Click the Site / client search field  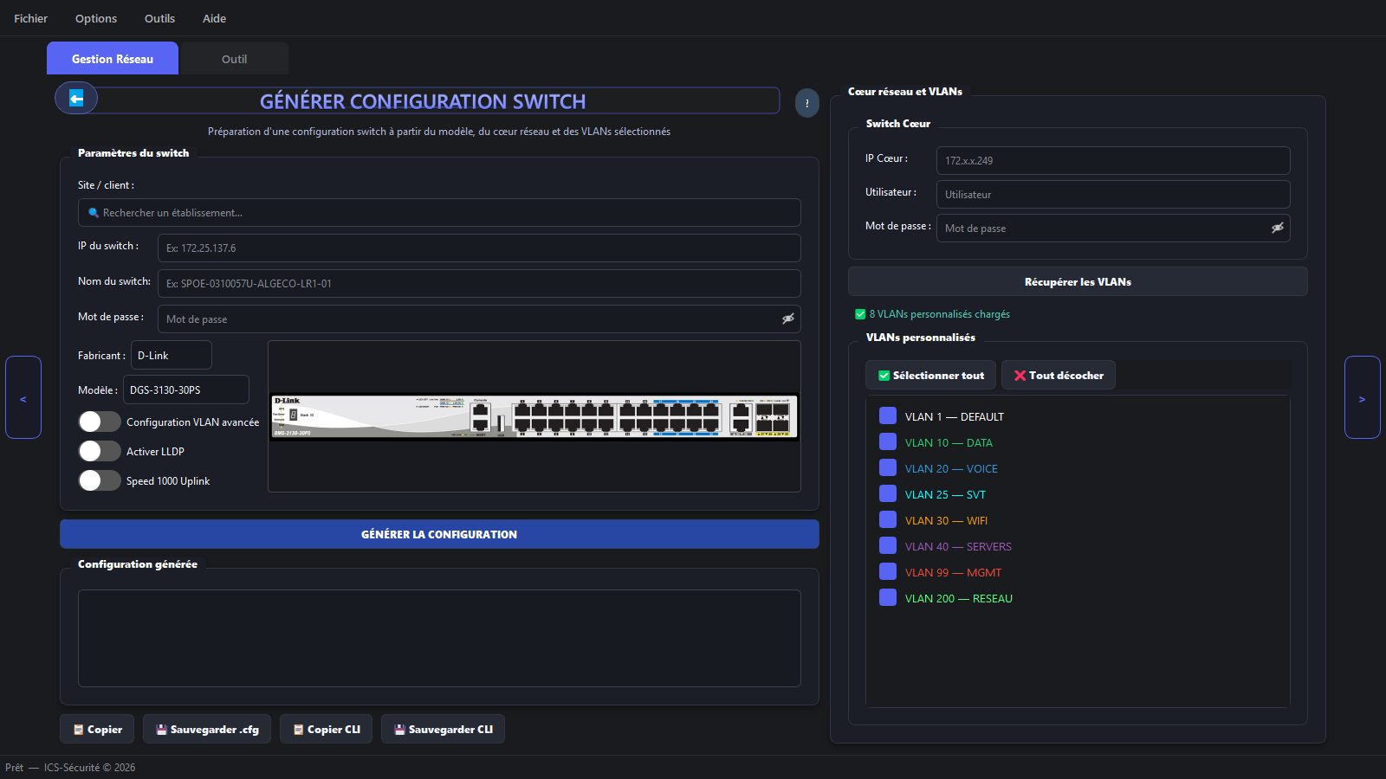439,212
